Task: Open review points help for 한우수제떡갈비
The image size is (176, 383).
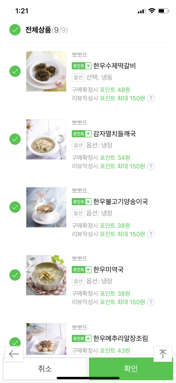Action: pos(151,98)
